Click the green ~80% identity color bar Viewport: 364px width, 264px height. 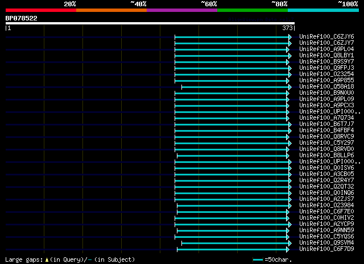(253, 10)
